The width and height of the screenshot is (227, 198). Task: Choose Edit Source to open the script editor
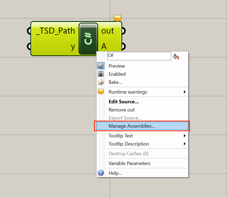pyautogui.click(x=124, y=101)
